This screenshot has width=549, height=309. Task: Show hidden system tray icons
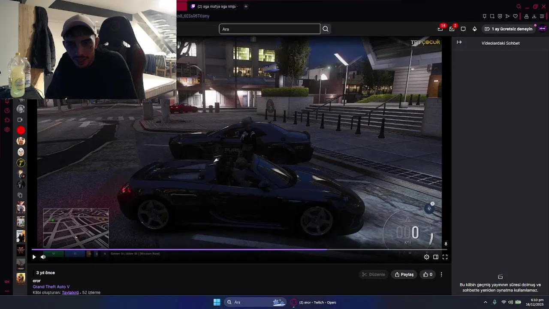click(486, 302)
